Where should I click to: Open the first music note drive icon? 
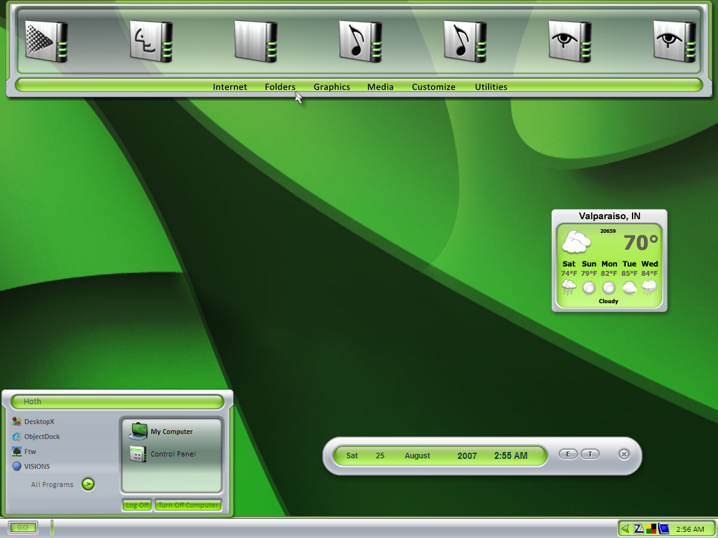pos(360,41)
